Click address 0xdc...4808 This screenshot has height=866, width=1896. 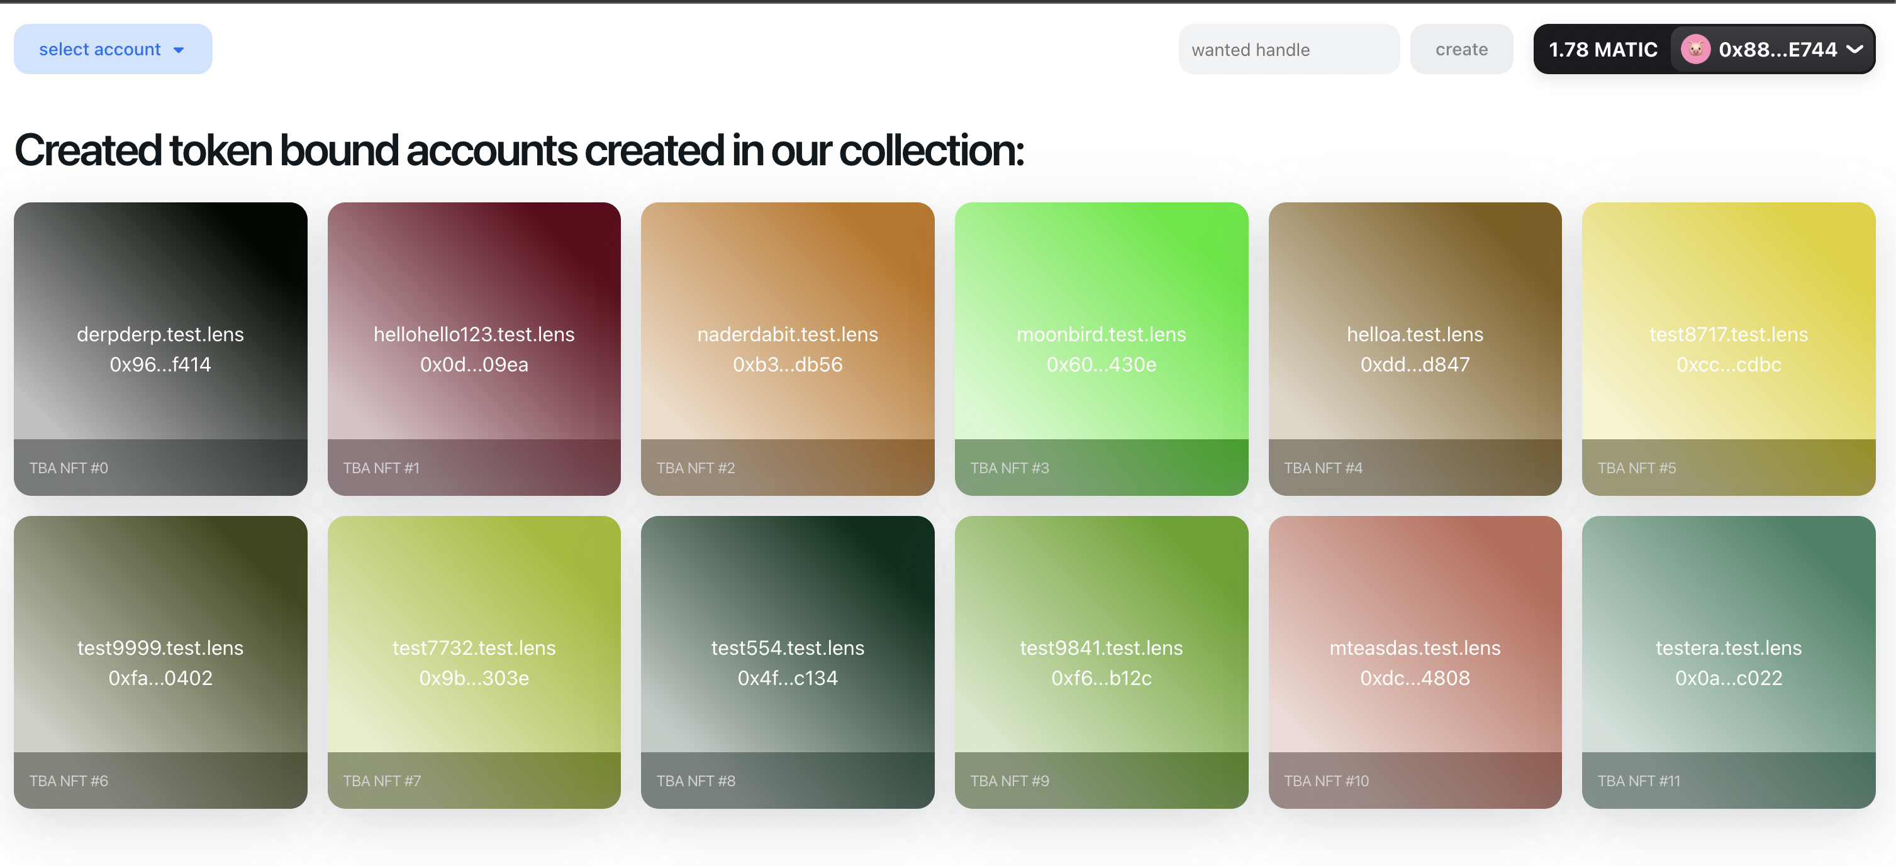tap(1415, 678)
